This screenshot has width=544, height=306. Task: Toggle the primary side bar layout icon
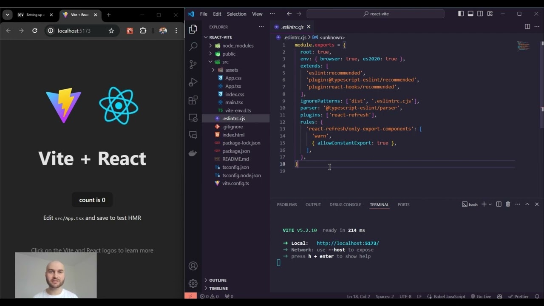tap(461, 14)
